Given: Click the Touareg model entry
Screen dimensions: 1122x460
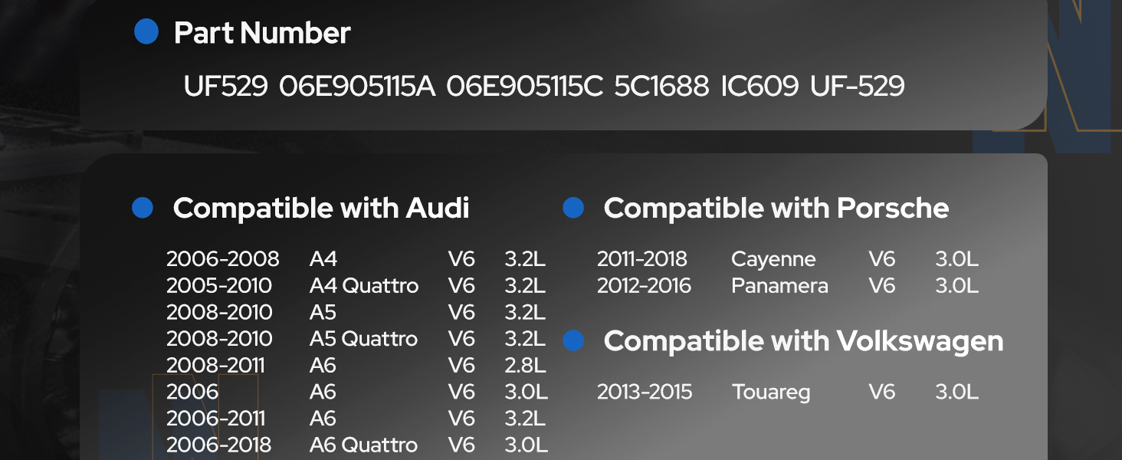Looking at the screenshot, I should [x=769, y=393].
